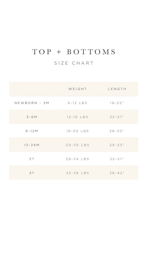The height and width of the screenshot is (261, 147).
Task: Click the 3-6M size row label
Action: click(32, 117)
